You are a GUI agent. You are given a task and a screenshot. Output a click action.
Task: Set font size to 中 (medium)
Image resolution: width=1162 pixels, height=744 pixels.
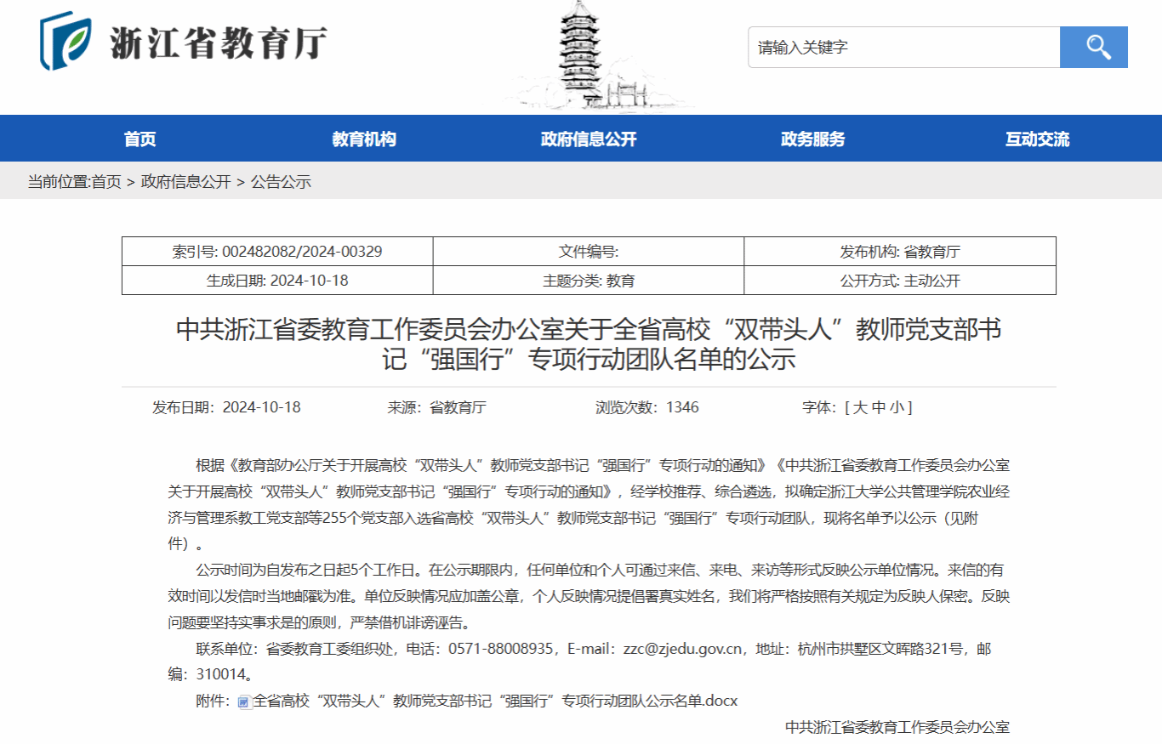pos(878,407)
